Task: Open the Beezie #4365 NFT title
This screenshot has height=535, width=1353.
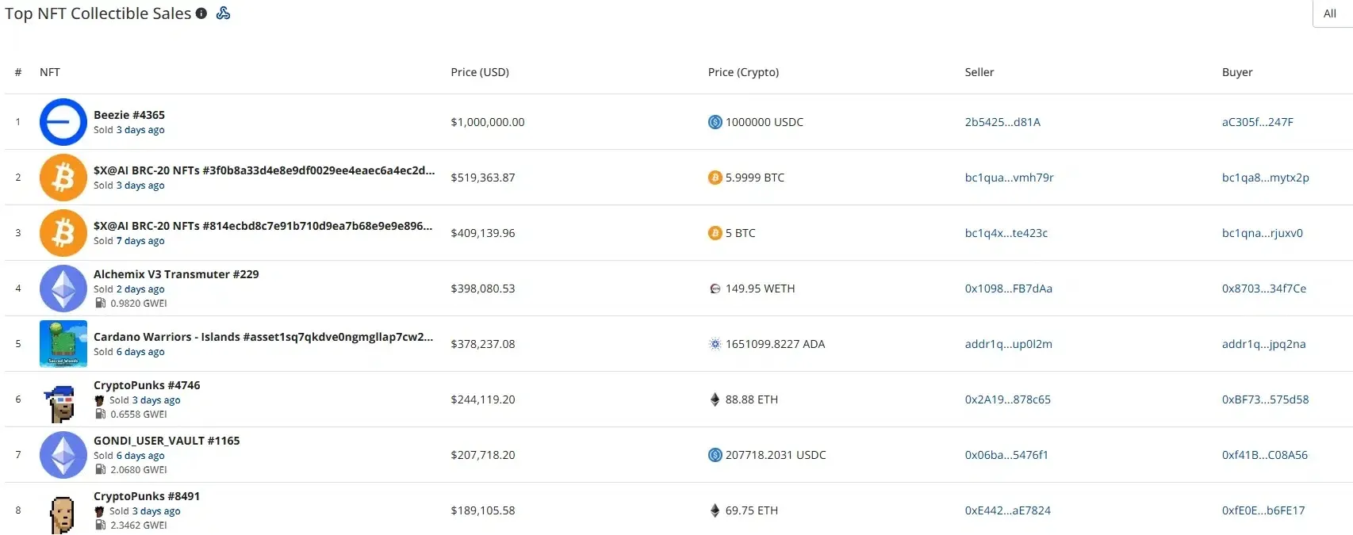Action: pyautogui.click(x=129, y=115)
